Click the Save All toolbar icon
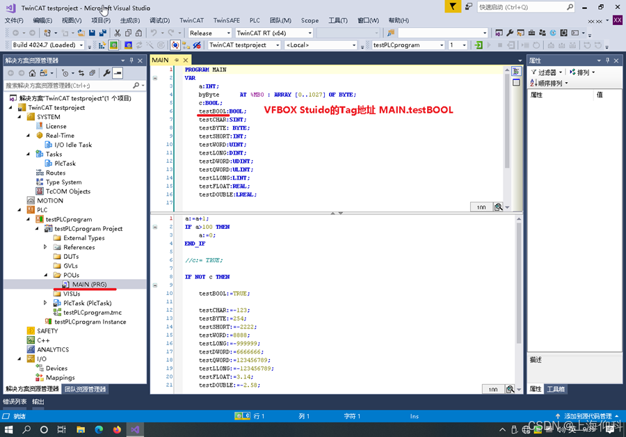Viewport: 626px width, 437px height. (102, 33)
